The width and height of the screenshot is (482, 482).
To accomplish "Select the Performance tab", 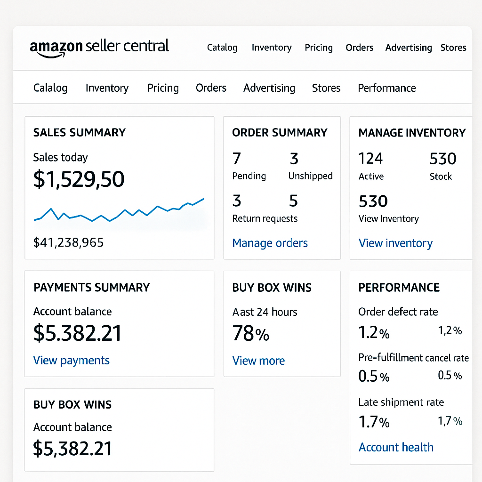I will click(x=386, y=88).
